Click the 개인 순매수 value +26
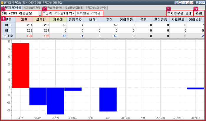206x121 pixels. (29, 36)
